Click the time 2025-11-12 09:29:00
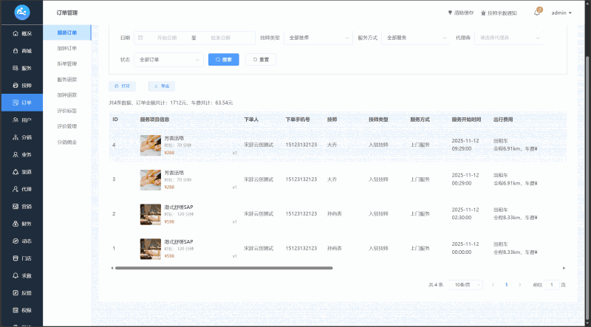This screenshot has width=591, height=327. tap(465, 145)
